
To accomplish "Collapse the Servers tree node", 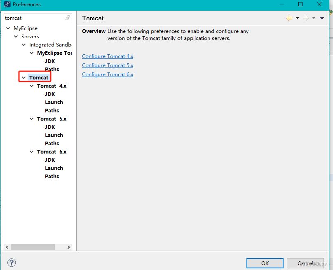I will coord(16,37).
